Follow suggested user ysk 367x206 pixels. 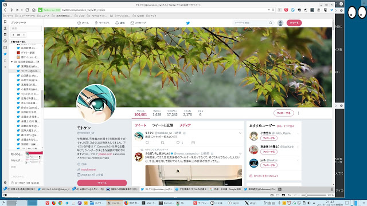(x=269, y=165)
